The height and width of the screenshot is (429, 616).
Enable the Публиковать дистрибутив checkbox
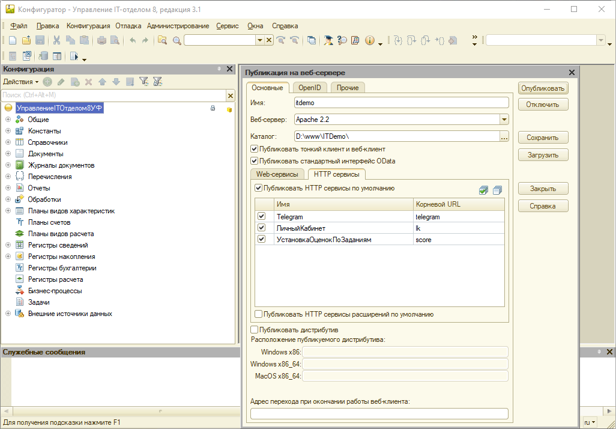tap(255, 330)
